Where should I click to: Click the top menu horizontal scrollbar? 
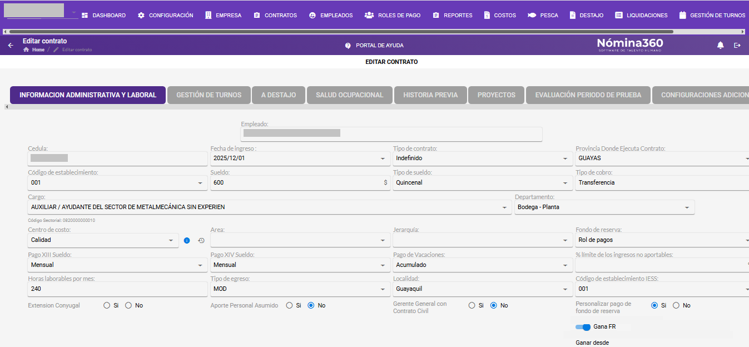point(341,32)
